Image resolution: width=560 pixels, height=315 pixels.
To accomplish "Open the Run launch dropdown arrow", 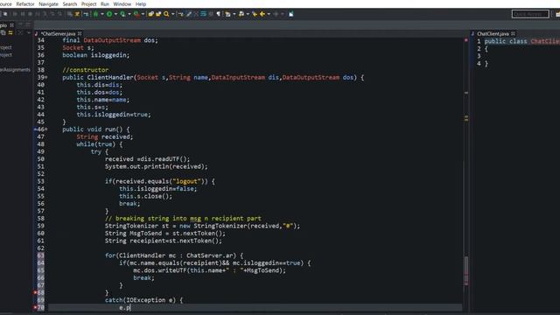I will pyautogui.click(x=115, y=14).
